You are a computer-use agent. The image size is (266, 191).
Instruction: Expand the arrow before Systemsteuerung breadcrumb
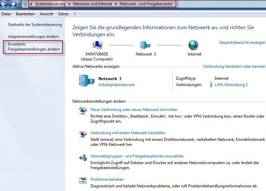32,4
